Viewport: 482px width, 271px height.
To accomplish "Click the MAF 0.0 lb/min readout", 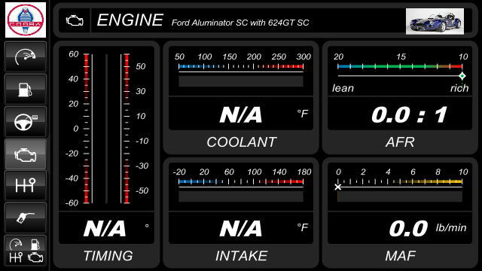I will pos(428,228).
